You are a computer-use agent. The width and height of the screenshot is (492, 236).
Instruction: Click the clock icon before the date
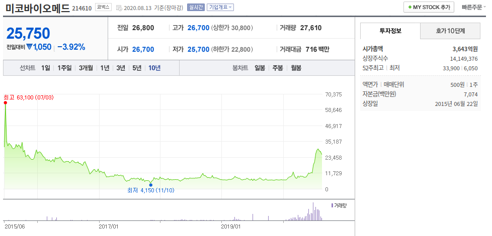(119, 8)
